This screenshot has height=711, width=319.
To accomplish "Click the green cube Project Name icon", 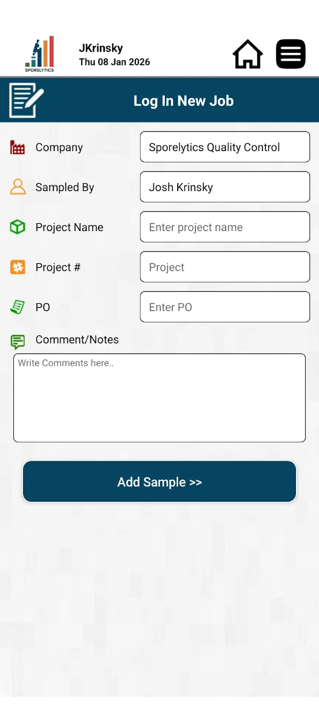I will coord(18,227).
